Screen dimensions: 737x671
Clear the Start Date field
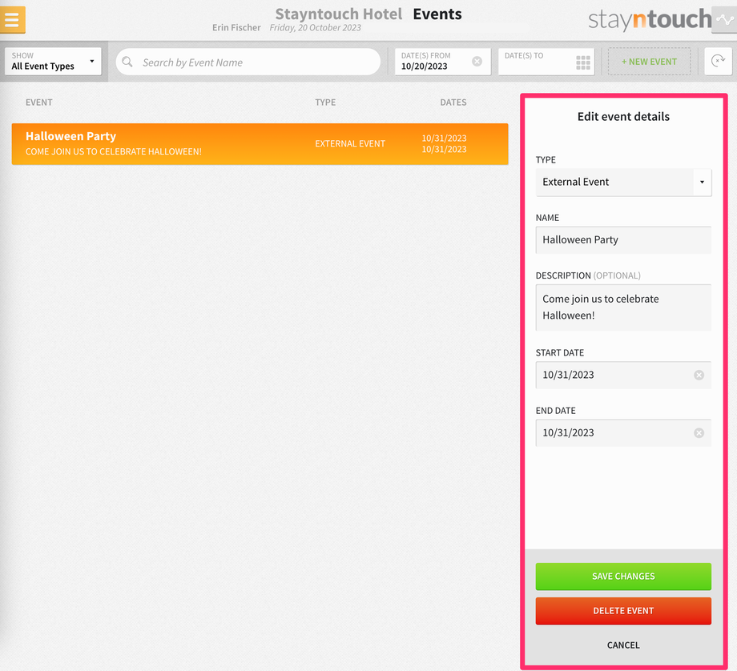pyautogui.click(x=699, y=375)
